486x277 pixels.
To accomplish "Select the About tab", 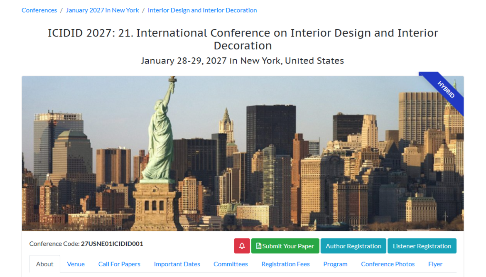I will 44,264.
